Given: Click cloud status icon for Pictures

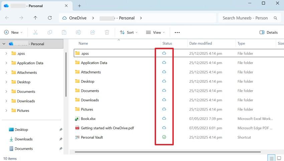Looking at the screenshot, I should pyautogui.click(x=164, y=109).
